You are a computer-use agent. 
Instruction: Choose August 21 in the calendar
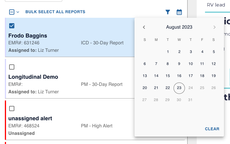(156, 88)
